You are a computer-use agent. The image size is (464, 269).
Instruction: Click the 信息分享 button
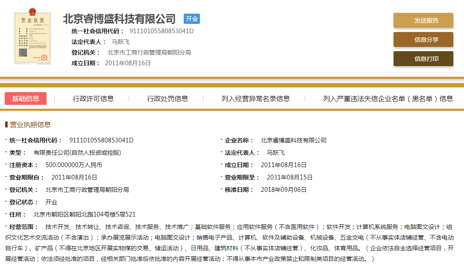click(x=423, y=40)
